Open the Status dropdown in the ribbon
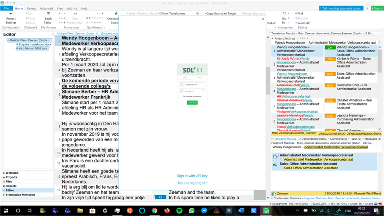 click(271, 23)
